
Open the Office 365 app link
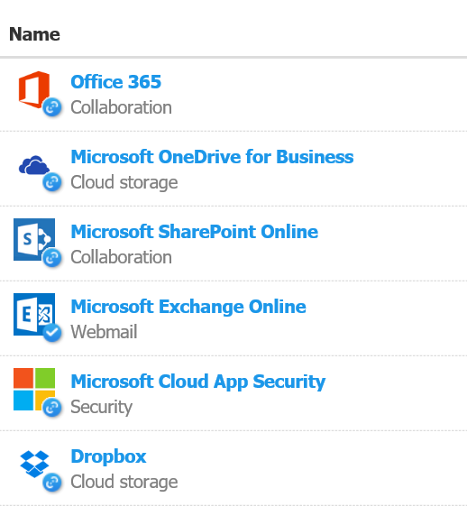[x=116, y=82]
